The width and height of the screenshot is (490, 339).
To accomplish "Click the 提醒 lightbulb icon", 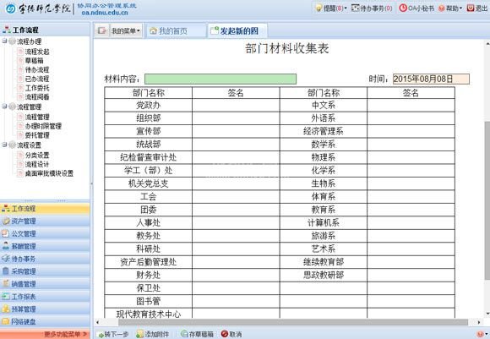I will click(x=318, y=8).
